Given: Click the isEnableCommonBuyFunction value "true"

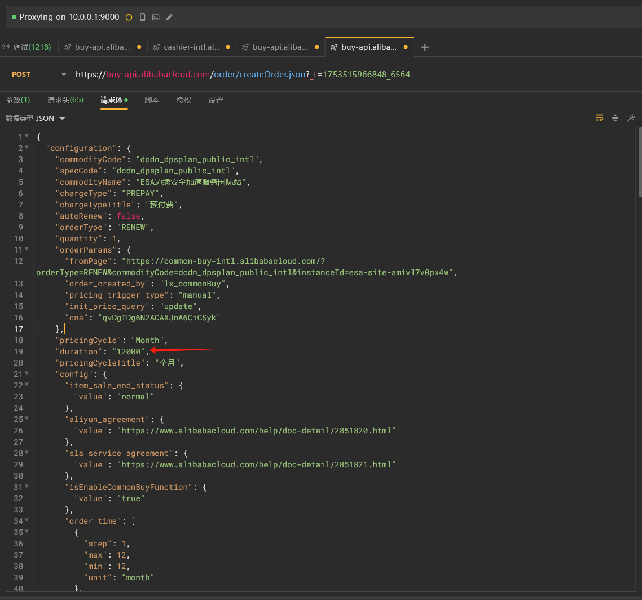Looking at the screenshot, I should pos(131,499).
